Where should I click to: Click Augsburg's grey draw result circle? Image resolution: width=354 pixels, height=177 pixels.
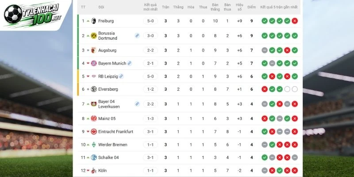pos(265,50)
